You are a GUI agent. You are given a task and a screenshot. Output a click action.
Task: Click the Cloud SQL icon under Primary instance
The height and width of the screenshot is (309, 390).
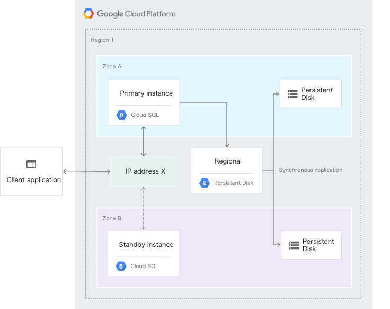click(x=121, y=115)
